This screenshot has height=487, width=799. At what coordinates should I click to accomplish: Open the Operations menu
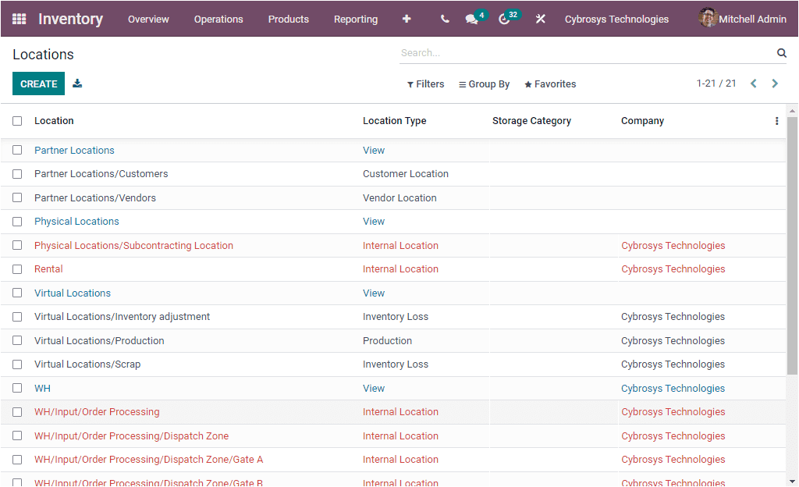pos(218,19)
